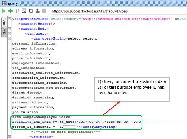Click the 'national_id_card,' line

(30, 103)
